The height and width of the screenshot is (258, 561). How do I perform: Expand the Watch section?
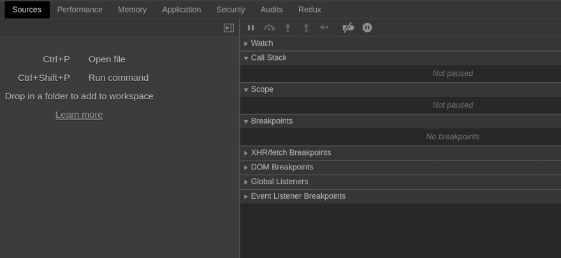pyautogui.click(x=261, y=43)
